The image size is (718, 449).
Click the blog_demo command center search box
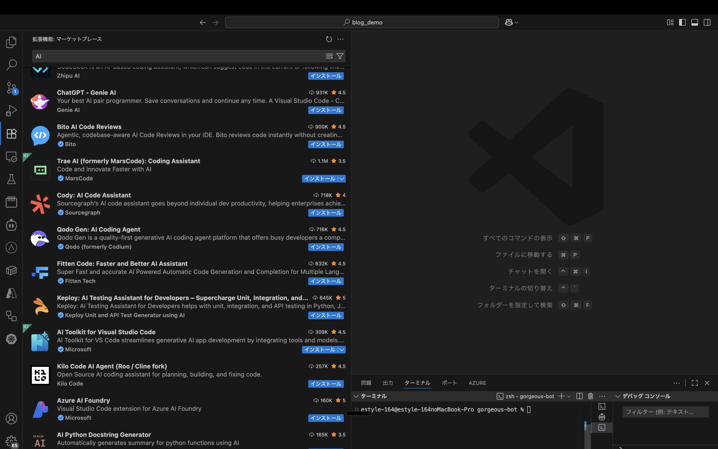(362, 22)
